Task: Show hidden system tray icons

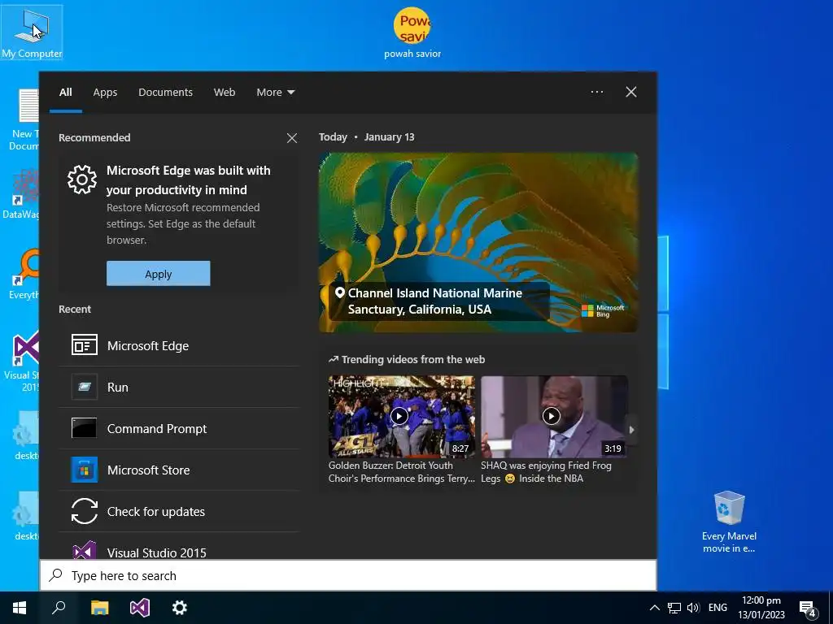Action: (x=655, y=608)
